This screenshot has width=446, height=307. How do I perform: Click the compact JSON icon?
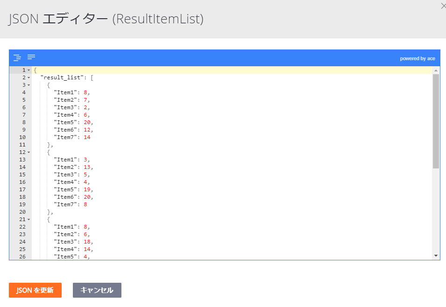(x=31, y=57)
